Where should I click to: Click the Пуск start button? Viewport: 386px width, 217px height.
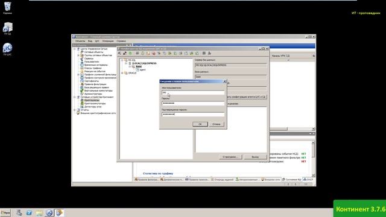[x=5, y=213]
